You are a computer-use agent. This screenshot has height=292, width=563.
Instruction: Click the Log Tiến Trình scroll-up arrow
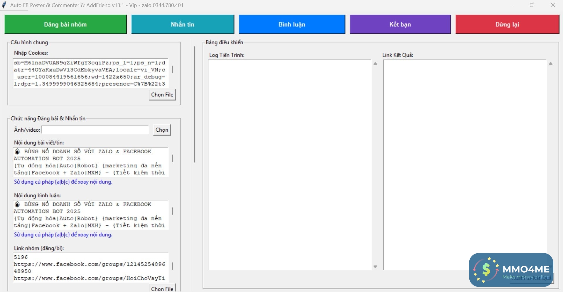(x=375, y=64)
